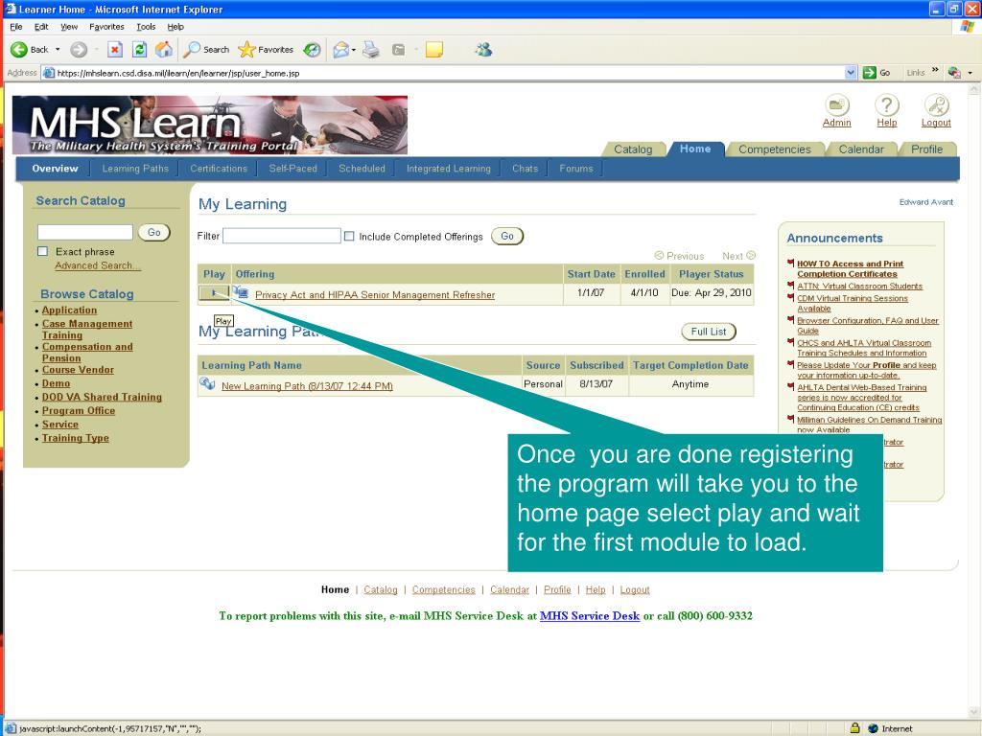Open the Back button history dropdown arrow
The height and width of the screenshot is (736, 982).
[x=58, y=50]
